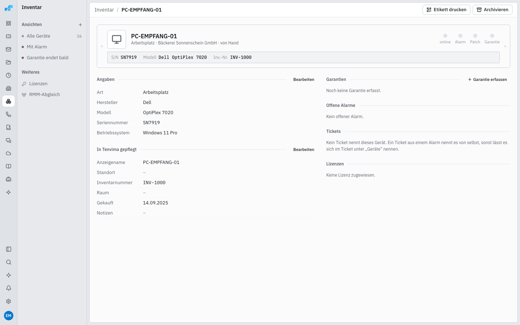This screenshot has width=520, height=325.
Task: Open search with the magnifier icon
Action: [9, 262]
